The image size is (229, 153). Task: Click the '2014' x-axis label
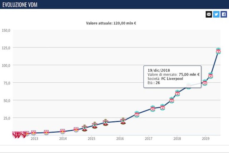(x=63, y=139)
